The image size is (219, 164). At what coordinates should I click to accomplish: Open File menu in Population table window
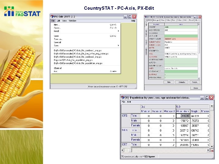123,102
